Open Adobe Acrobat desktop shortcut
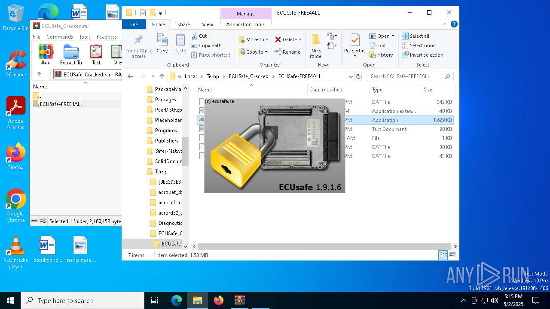 point(15,113)
